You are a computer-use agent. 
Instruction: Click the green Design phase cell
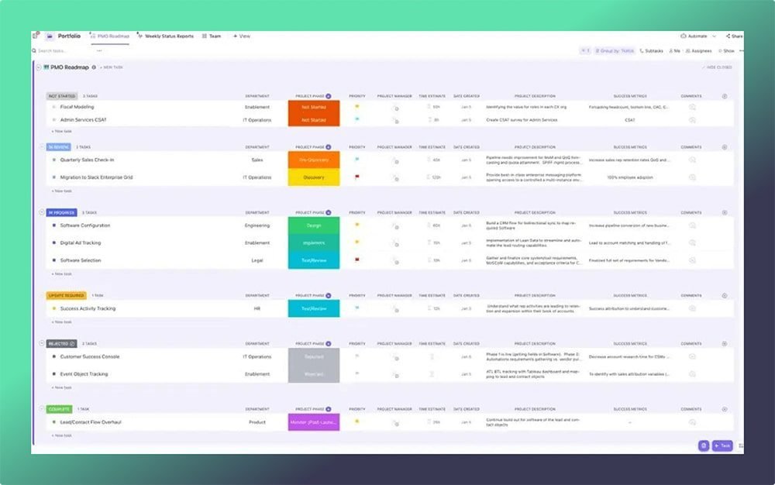[x=313, y=225]
